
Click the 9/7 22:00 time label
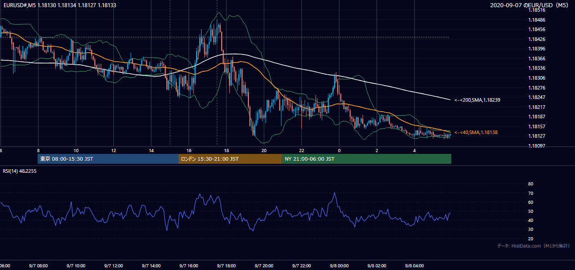pos(302,266)
